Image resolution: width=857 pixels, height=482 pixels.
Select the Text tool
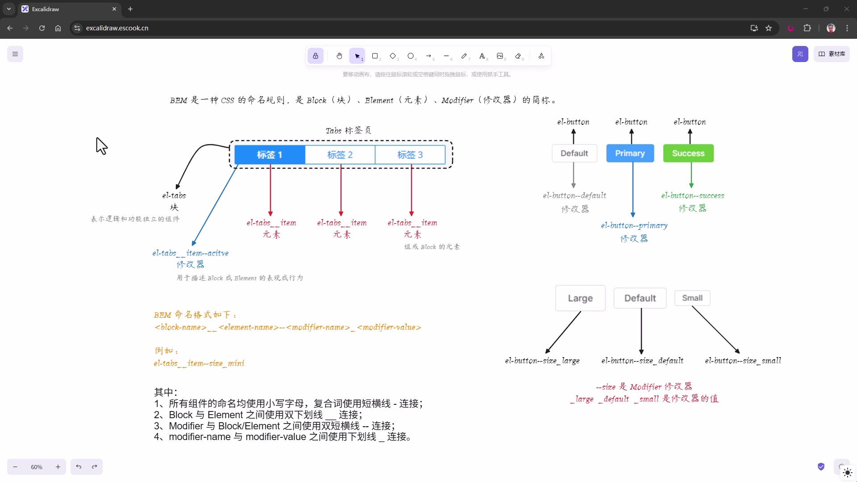pos(482,56)
